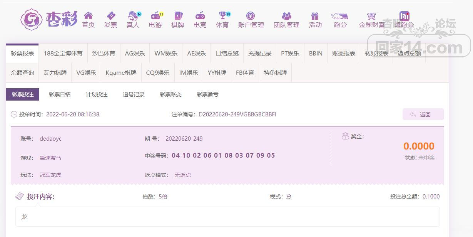Switch to the BBIN tab
The height and width of the screenshot is (237, 473).
click(316, 54)
